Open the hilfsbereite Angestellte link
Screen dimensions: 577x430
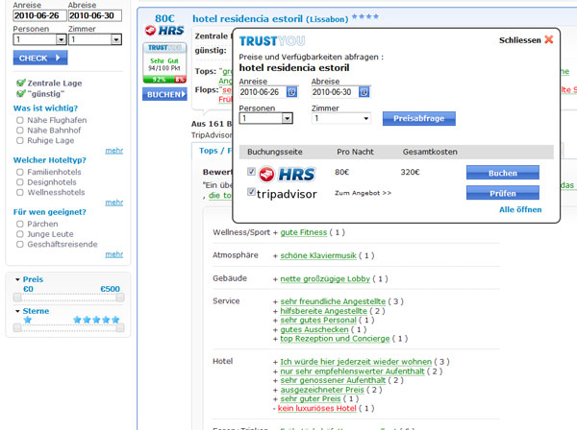[323, 311]
